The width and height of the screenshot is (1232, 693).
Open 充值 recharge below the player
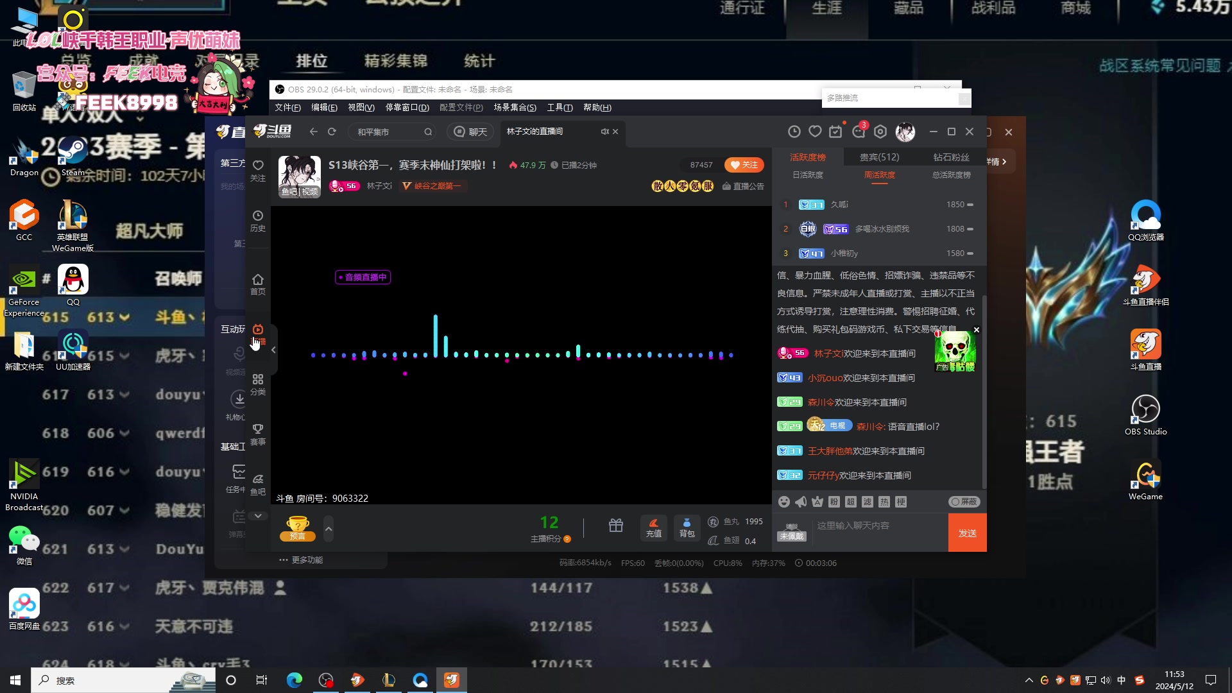click(x=654, y=527)
